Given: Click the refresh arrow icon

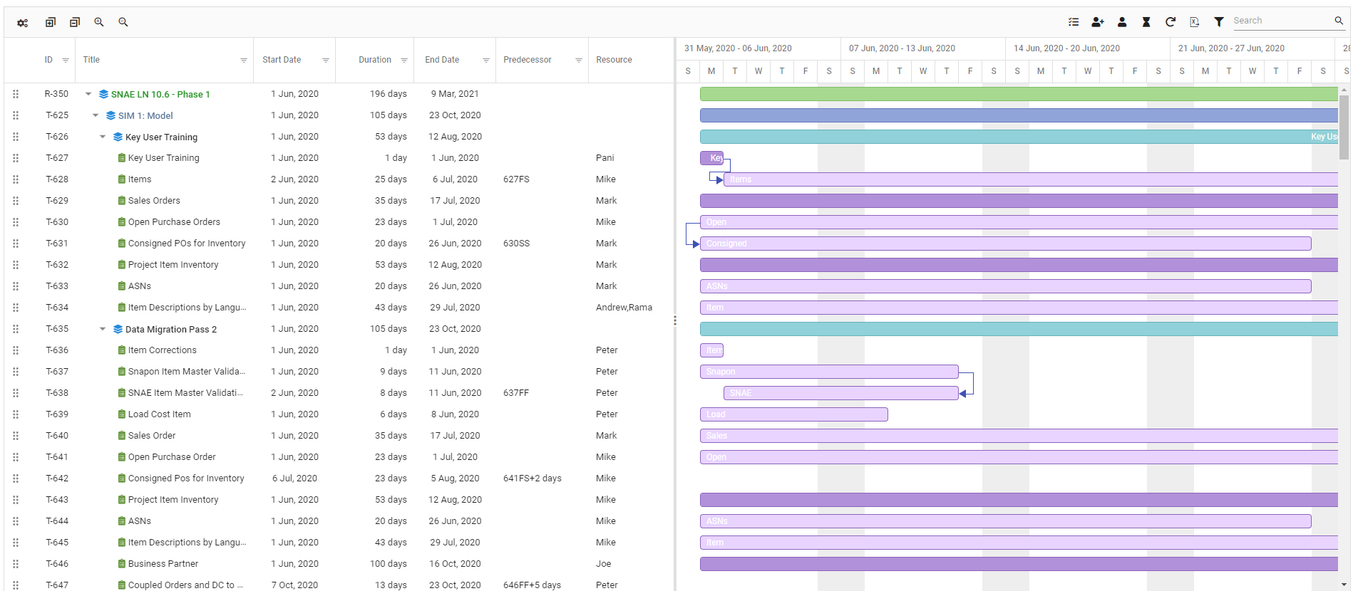Looking at the screenshot, I should click(x=1171, y=22).
